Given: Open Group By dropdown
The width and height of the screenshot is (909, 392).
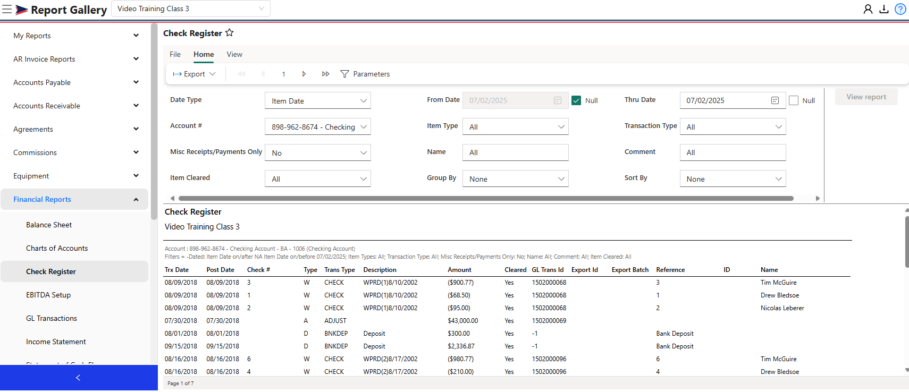Looking at the screenshot, I should pos(516,178).
